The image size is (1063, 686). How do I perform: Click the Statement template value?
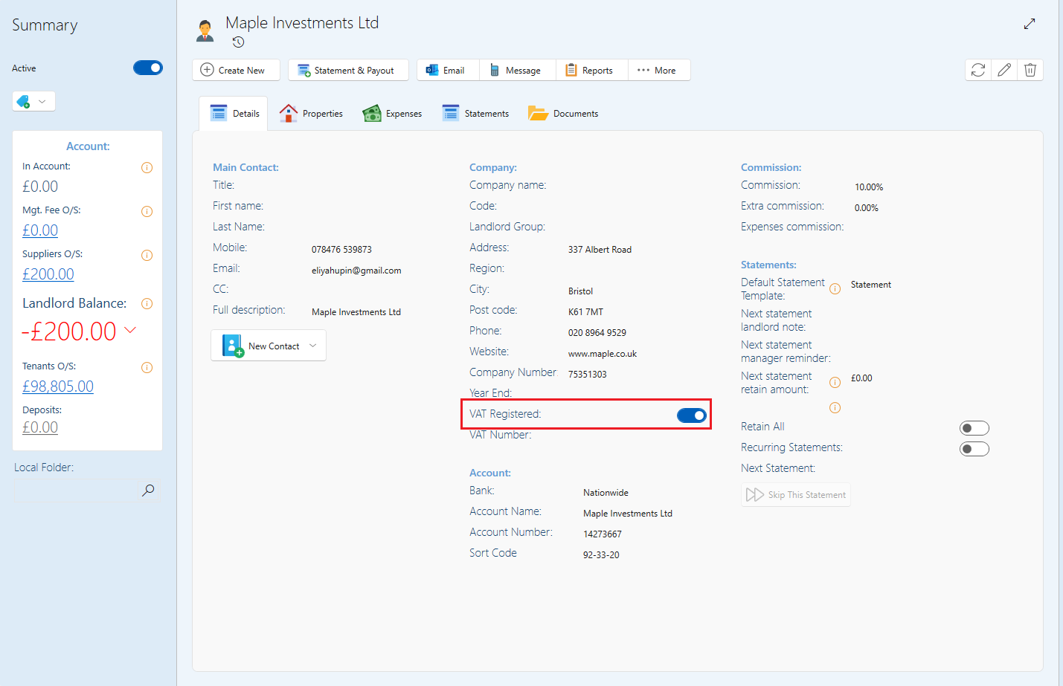coord(871,285)
